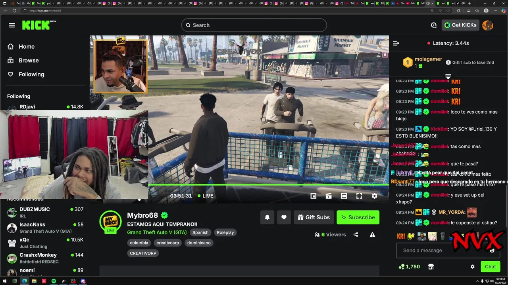Open recommended channel IsaacNaks
Viewport: 508px width, 285px height.
[x=46, y=227]
